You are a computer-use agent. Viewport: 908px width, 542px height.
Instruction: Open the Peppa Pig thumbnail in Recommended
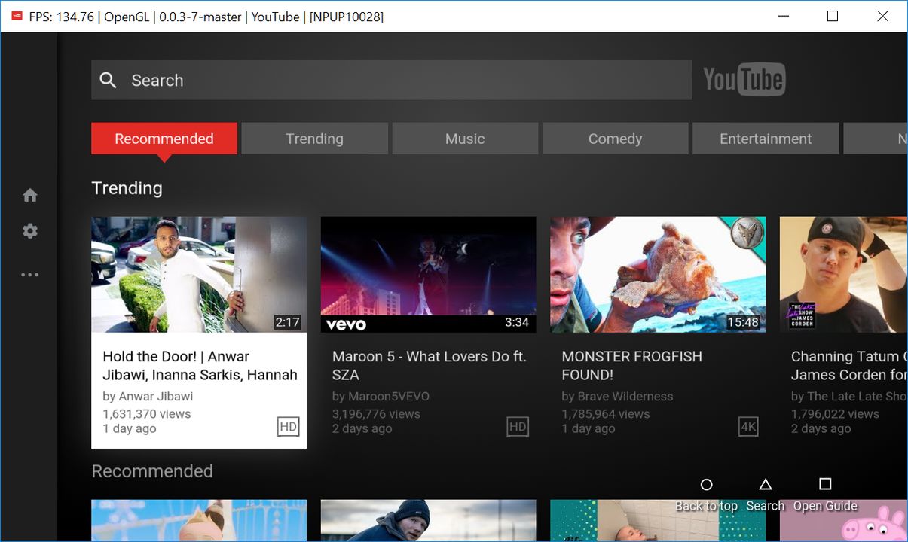pyautogui.click(x=844, y=521)
